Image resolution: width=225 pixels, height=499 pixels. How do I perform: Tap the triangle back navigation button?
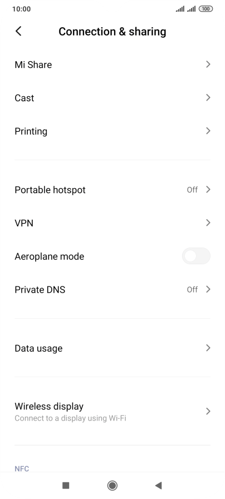pyautogui.click(x=158, y=485)
